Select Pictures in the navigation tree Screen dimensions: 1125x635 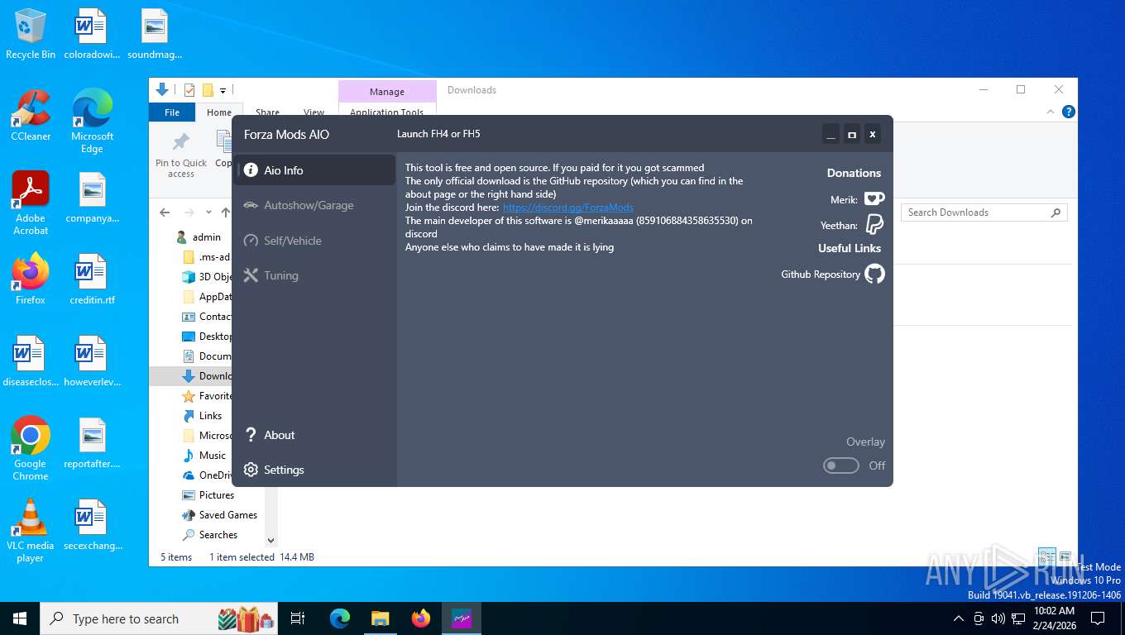pos(217,495)
